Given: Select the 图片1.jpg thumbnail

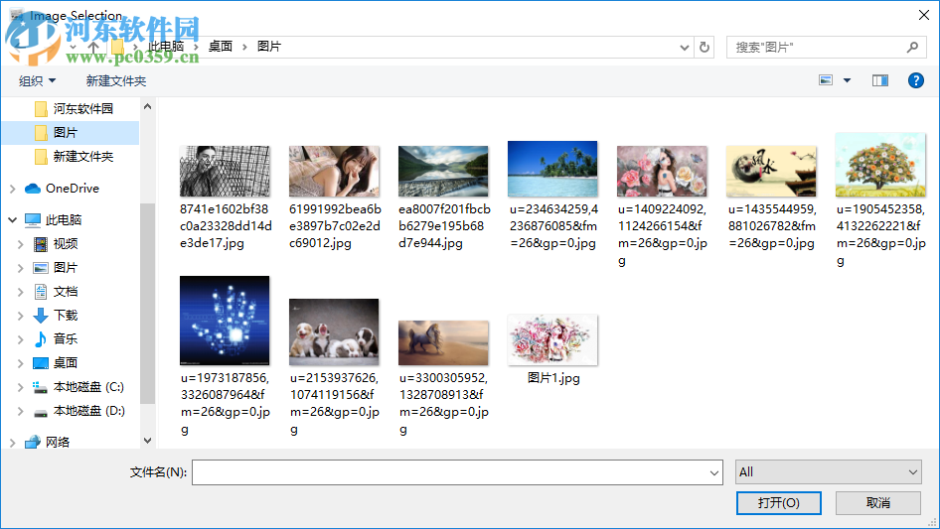Looking at the screenshot, I should coord(552,339).
